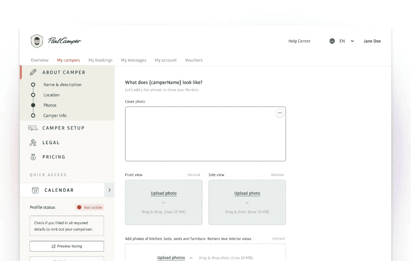Click the Front view drag & drop zone
The image size is (411, 261).
tap(164, 202)
